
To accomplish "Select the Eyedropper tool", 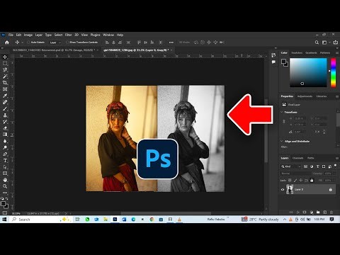I will click(x=5, y=96).
